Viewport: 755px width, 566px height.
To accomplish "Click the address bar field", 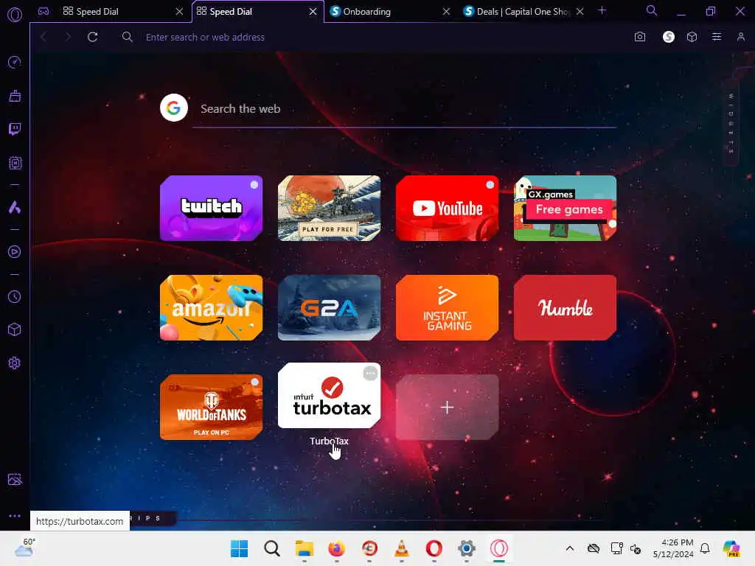I will point(375,37).
